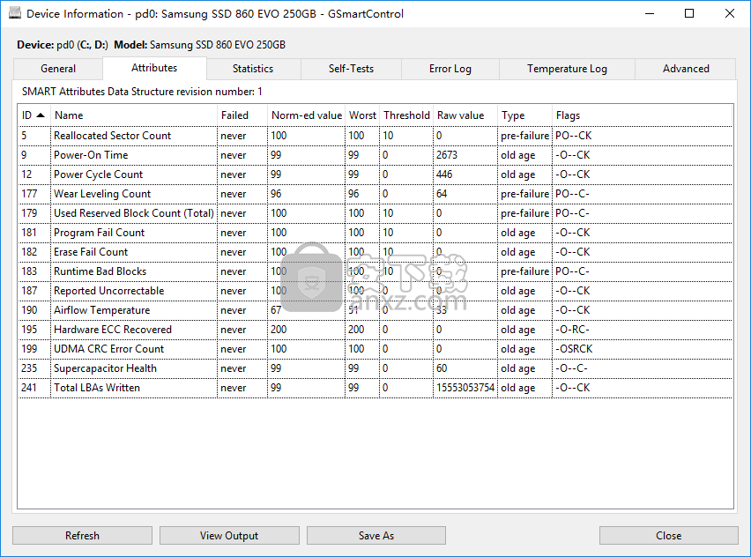Maximize the Device Information window
Screen dimensions: 751x557
689,13
